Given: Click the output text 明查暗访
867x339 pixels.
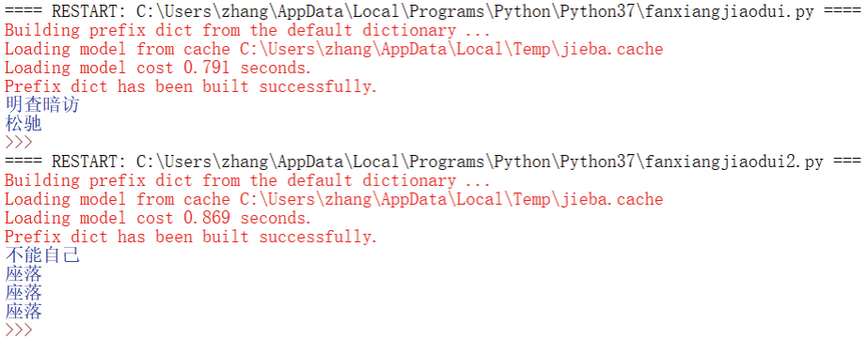Looking at the screenshot, I should click(x=42, y=105).
